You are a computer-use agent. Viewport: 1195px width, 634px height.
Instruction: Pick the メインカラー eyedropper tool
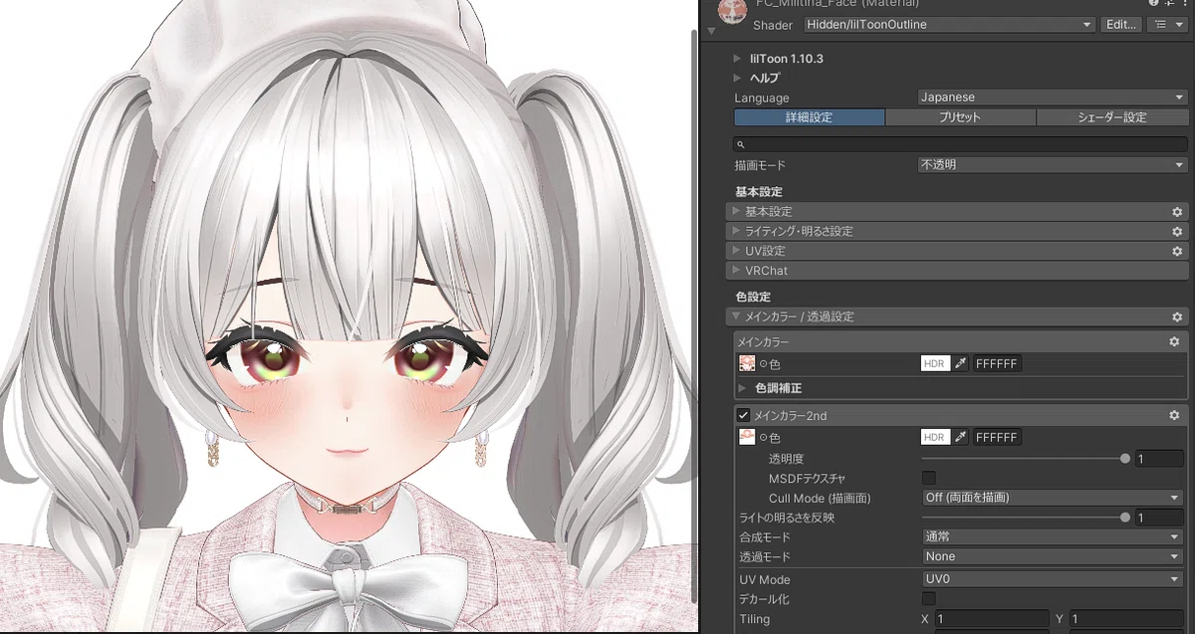pos(961,364)
